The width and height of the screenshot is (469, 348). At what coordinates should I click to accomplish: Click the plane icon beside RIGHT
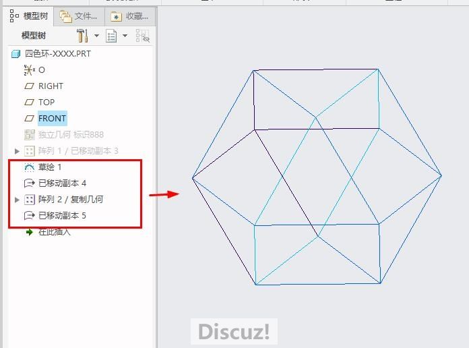[29, 86]
